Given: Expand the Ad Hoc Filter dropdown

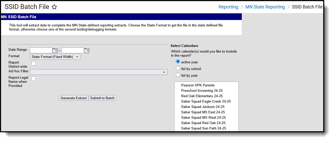Looking at the screenshot, I should click(99, 72).
